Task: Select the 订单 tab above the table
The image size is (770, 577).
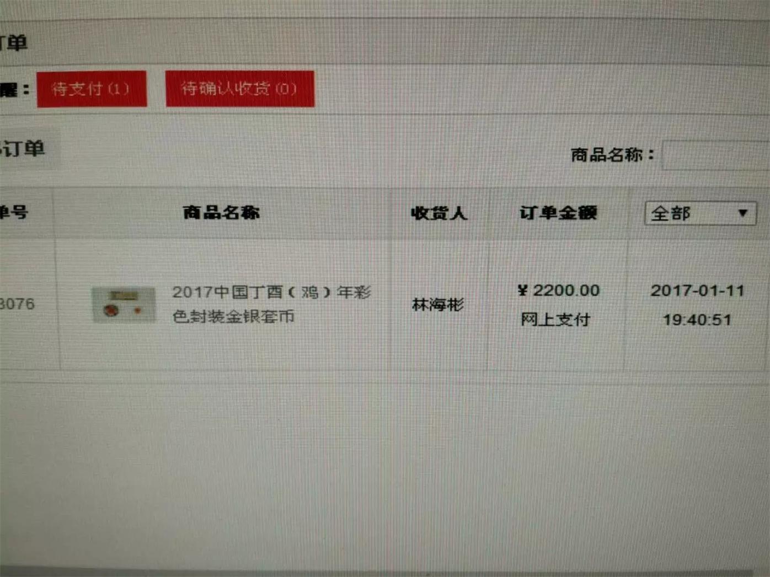Action: 25,149
